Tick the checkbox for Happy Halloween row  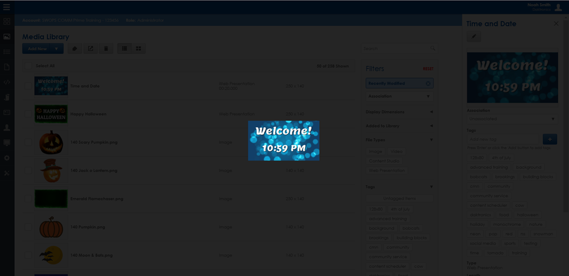coord(28,114)
